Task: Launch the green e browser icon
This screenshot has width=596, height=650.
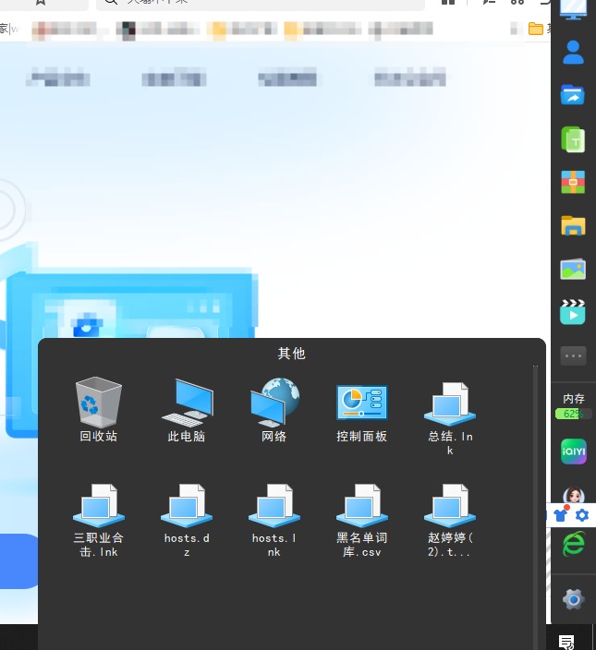Action: tap(573, 545)
